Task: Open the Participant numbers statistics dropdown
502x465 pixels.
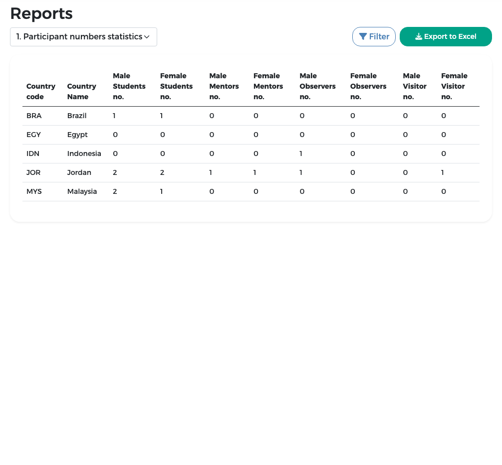Action: 83,37
